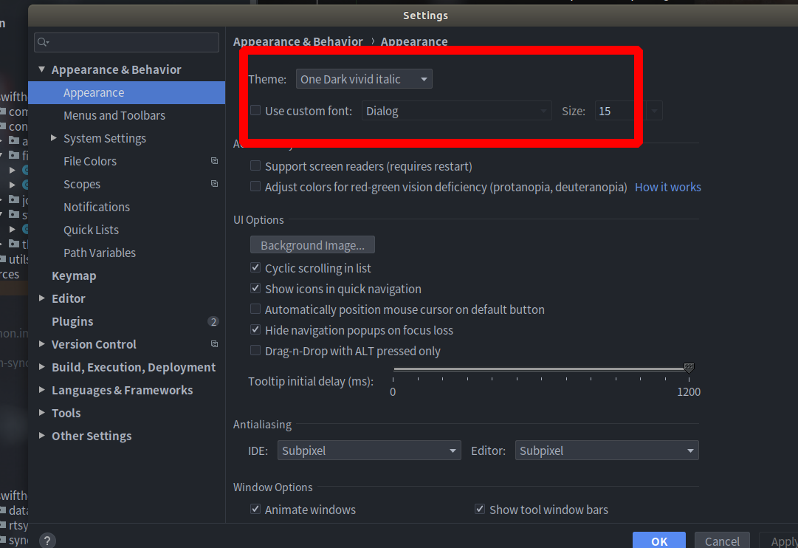
Task: Disable Cyclic scrolling in list
Action: point(255,267)
